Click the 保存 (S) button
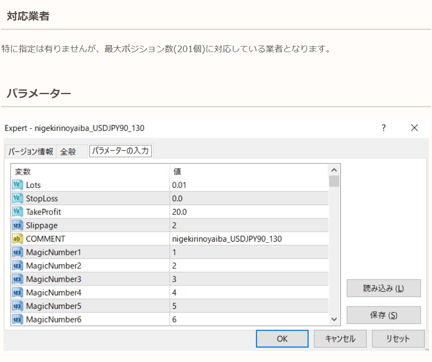The height and width of the screenshot is (362, 432). click(383, 315)
